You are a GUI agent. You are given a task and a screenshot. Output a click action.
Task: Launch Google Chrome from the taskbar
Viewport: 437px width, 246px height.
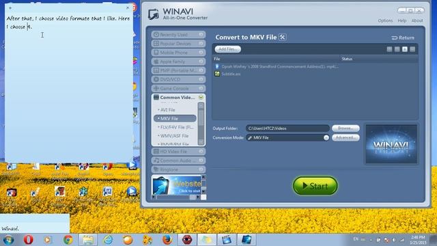[x=68, y=240]
